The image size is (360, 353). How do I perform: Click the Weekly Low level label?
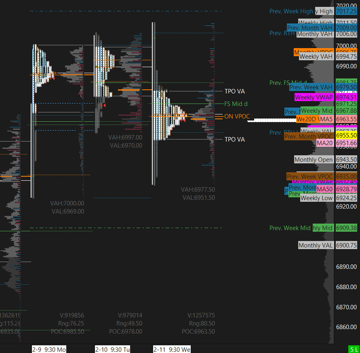pos(316,198)
